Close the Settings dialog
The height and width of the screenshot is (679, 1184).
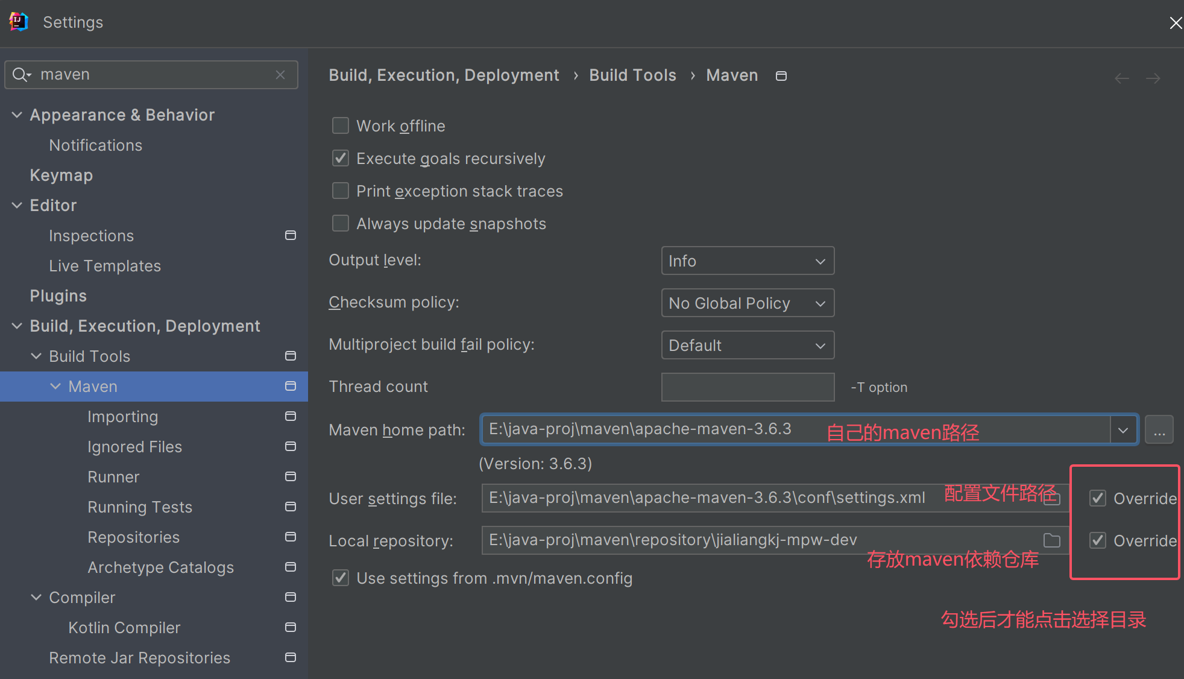click(x=1176, y=23)
